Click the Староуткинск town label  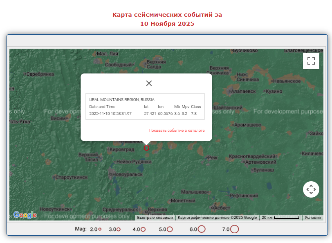pyautogui.click(x=72, y=177)
